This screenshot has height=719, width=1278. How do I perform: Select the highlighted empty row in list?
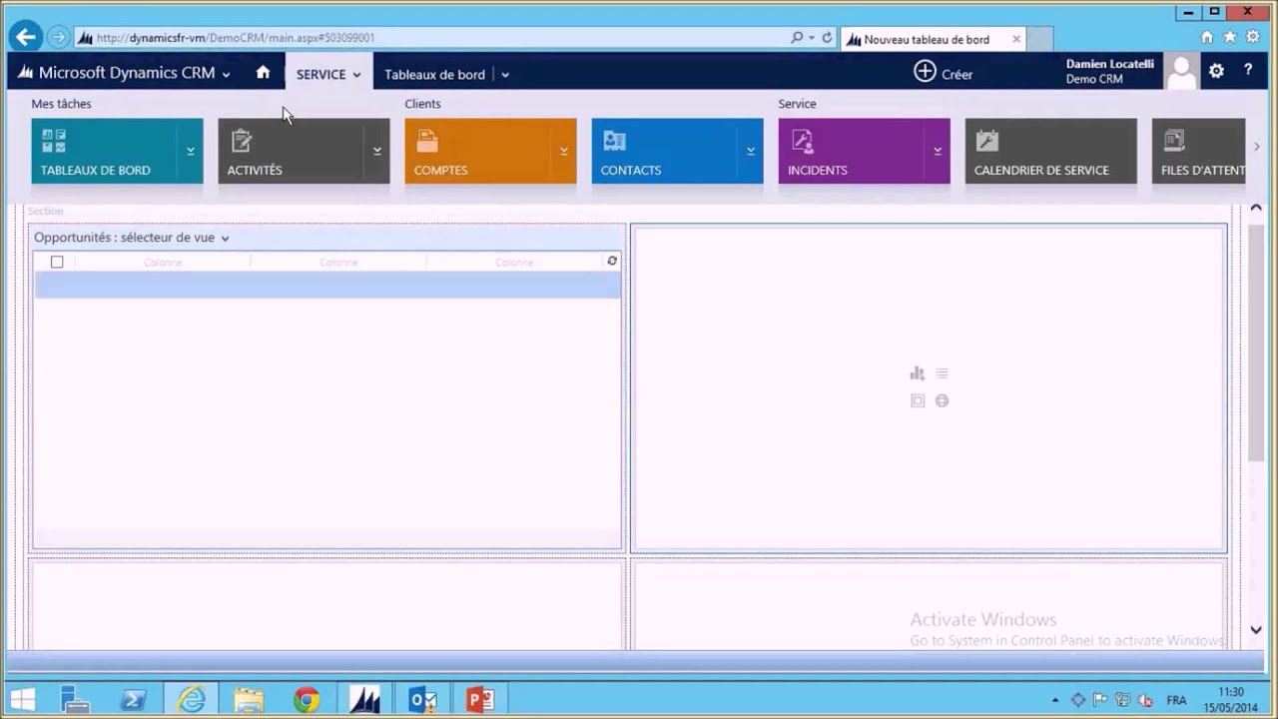(327, 285)
